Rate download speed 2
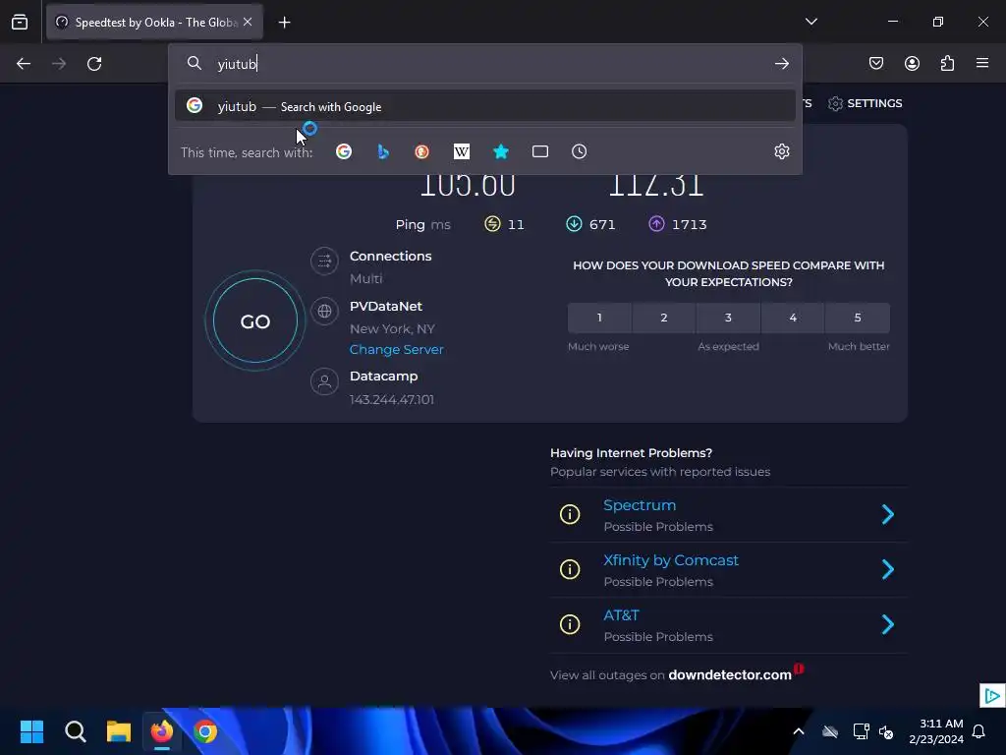 664,318
